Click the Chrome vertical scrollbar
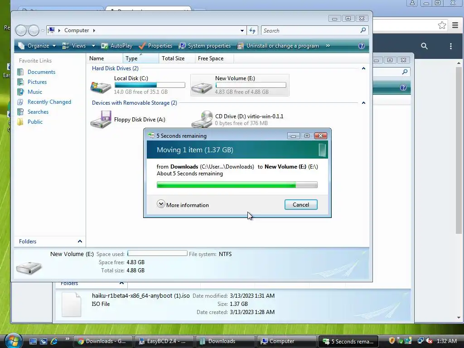This screenshot has height=348, width=464. (x=459, y=150)
